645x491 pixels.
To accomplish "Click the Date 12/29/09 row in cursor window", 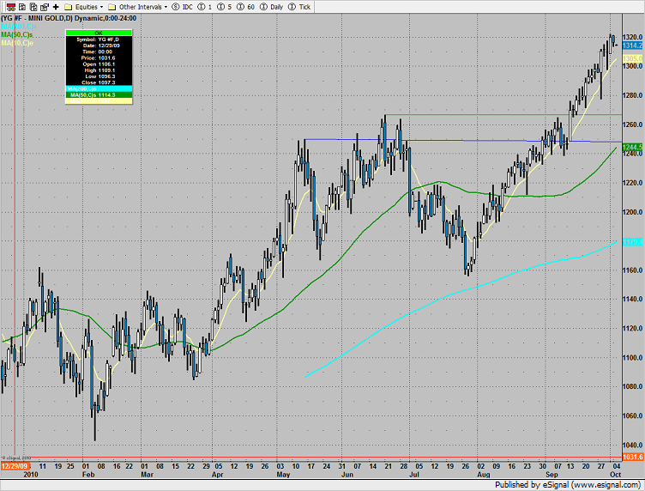I will (99, 45).
